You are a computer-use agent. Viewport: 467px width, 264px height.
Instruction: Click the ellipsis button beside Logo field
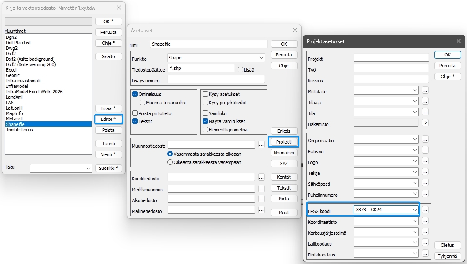pos(425,161)
